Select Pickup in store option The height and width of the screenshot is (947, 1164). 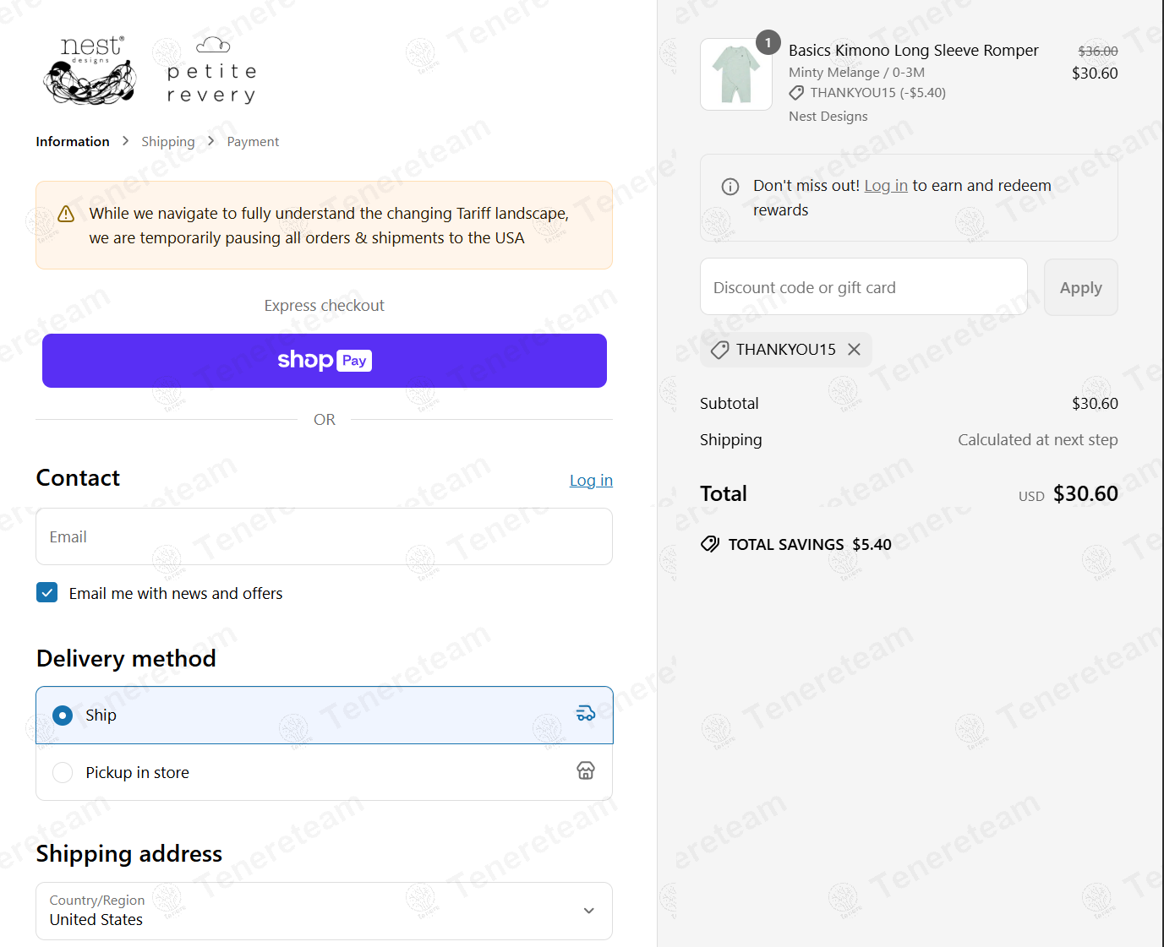click(x=63, y=773)
